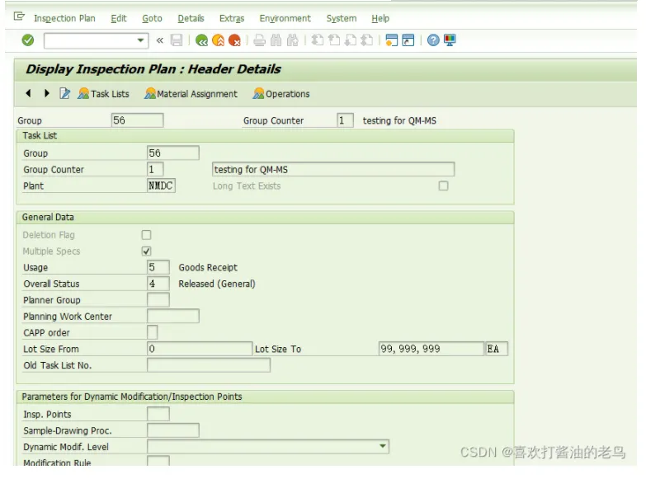The width and height of the screenshot is (646, 479).
Task: Click the top Group field showing 56
Action: coord(137,120)
